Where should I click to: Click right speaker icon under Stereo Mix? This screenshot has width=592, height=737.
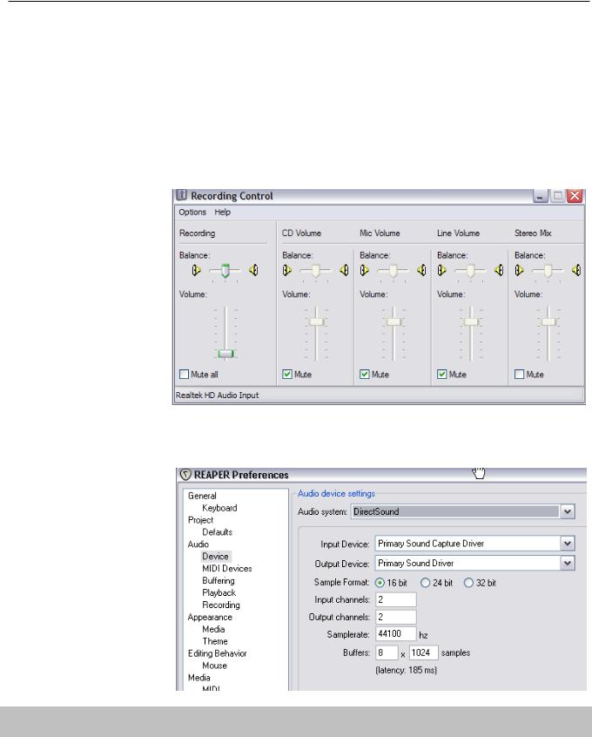[576, 270]
